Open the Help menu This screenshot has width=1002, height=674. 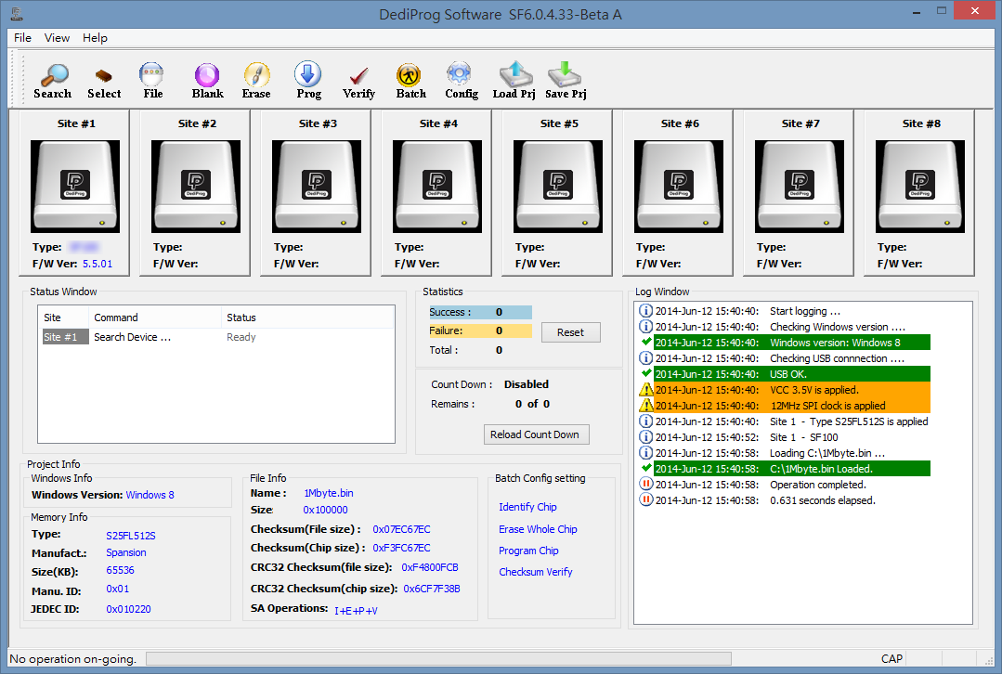[95, 38]
